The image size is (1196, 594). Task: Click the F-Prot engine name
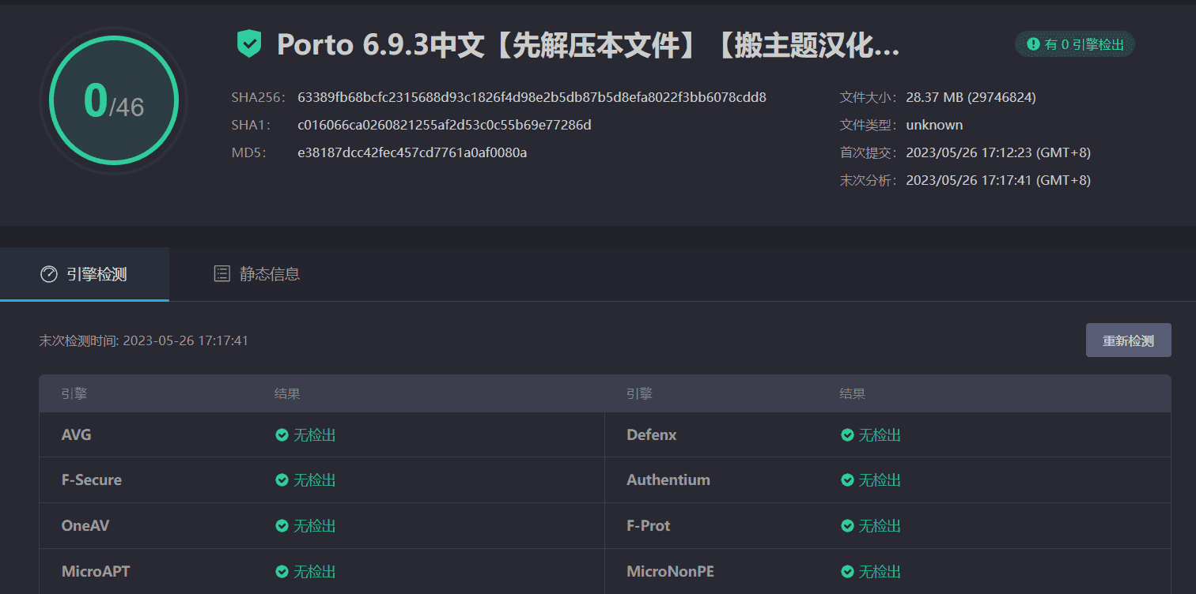(649, 526)
